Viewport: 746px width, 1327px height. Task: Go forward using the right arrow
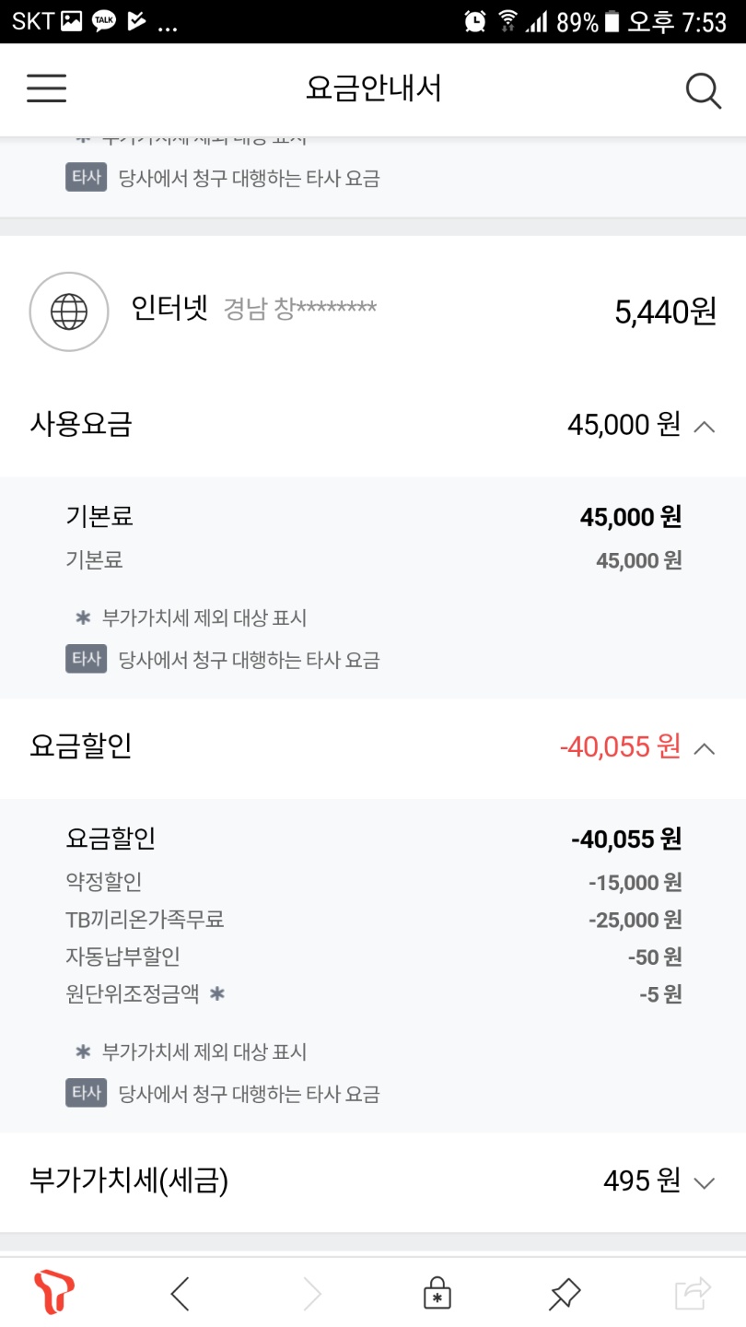tap(312, 1294)
